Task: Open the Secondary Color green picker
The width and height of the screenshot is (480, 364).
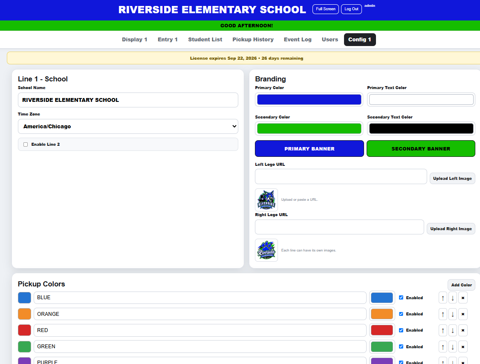Action: click(x=309, y=129)
